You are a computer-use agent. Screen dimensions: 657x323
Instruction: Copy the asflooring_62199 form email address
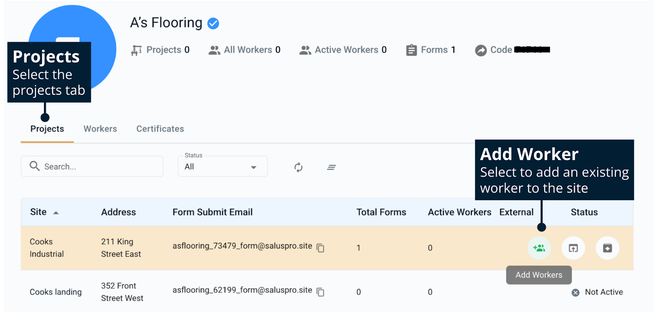coord(321,292)
